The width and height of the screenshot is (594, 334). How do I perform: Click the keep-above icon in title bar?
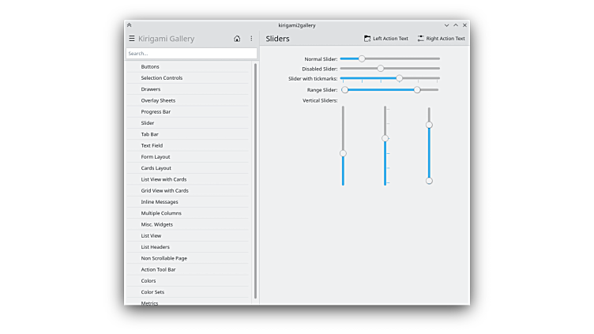coord(130,25)
